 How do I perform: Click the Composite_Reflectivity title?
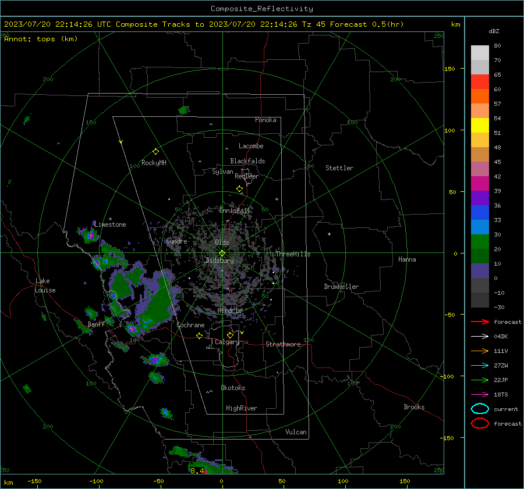coord(262,9)
